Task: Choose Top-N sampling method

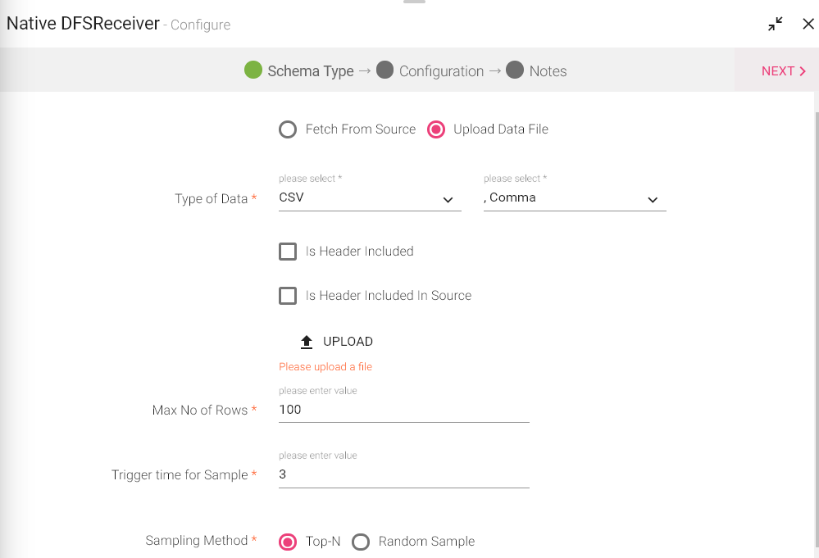Action: tap(288, 542)
